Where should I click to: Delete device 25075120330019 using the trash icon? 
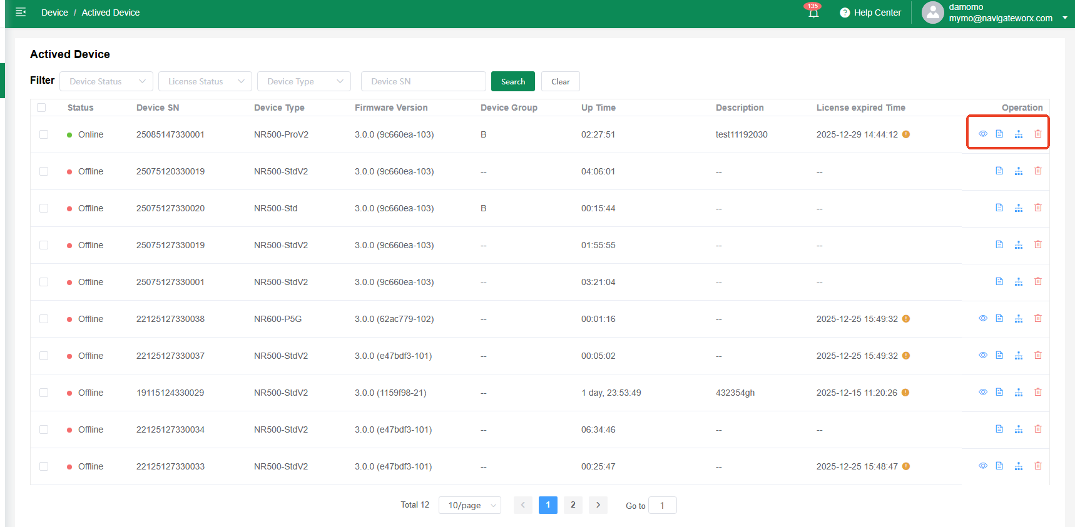coord(1037,171)
